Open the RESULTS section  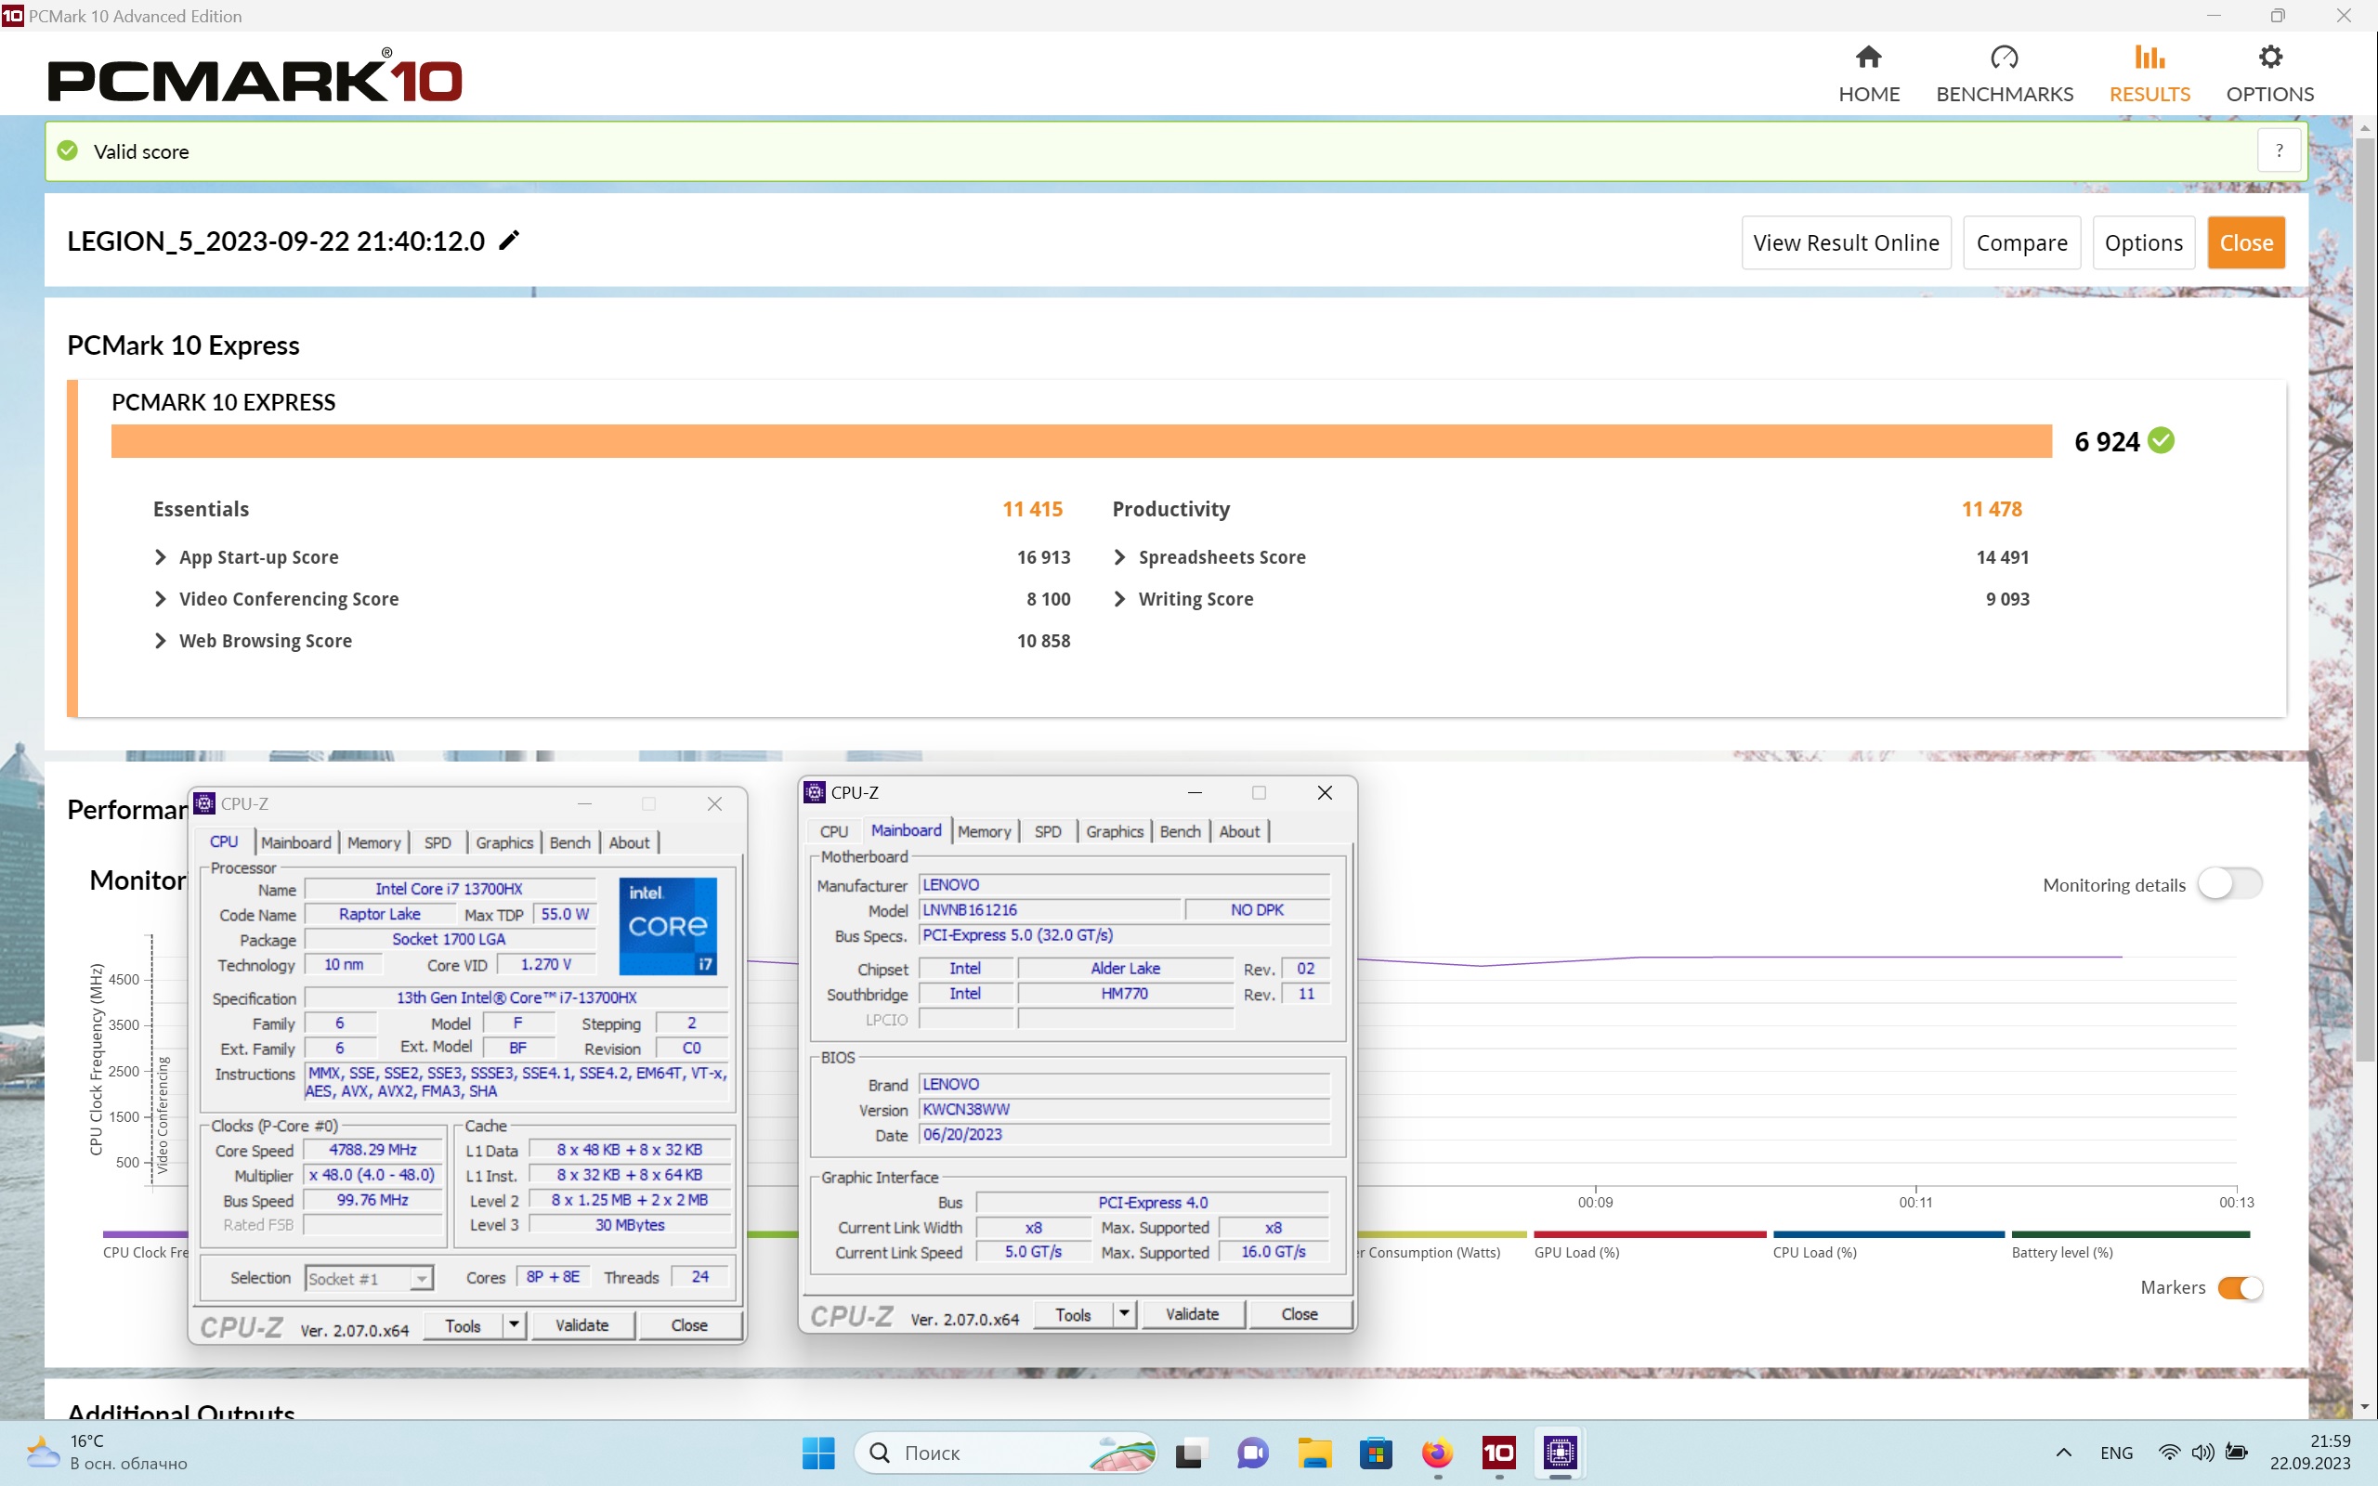[2149, 73]
